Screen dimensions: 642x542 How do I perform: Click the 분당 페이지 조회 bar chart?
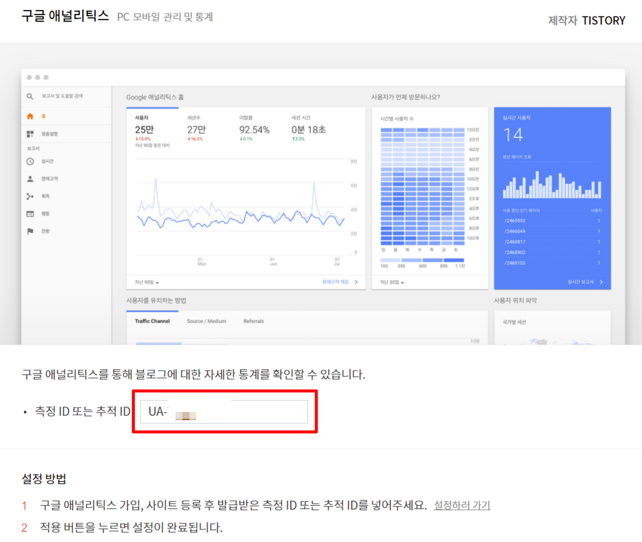point(552,185)
